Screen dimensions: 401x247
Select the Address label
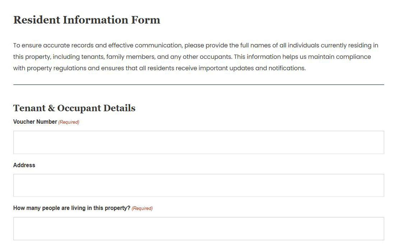(x=24, y=165)
